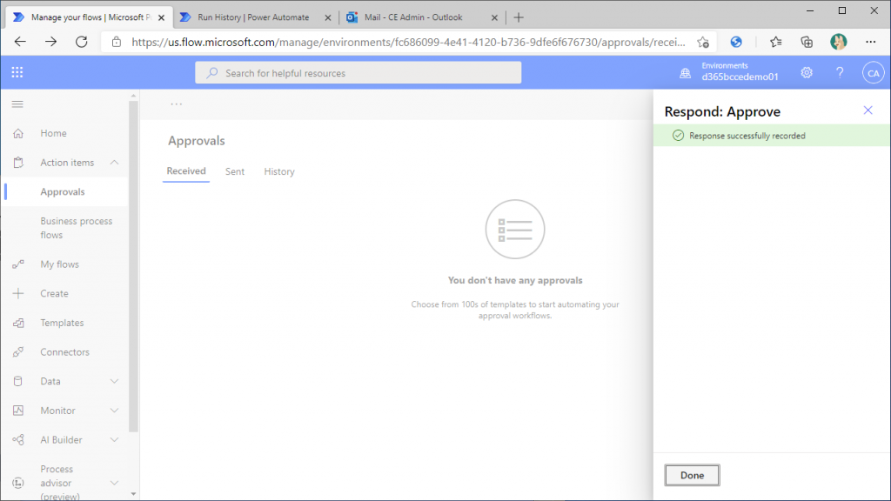
Task: Open the app launcher waffle icon
Action: point(17,72)
